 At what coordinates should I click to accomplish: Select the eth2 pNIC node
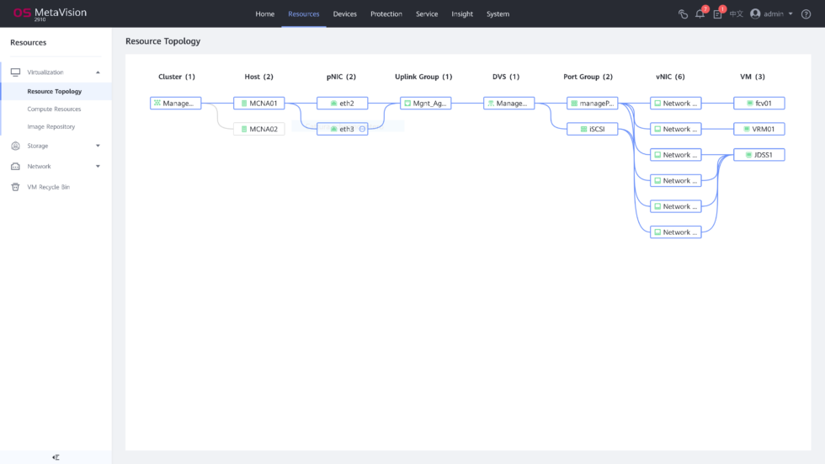pos(342,103)
